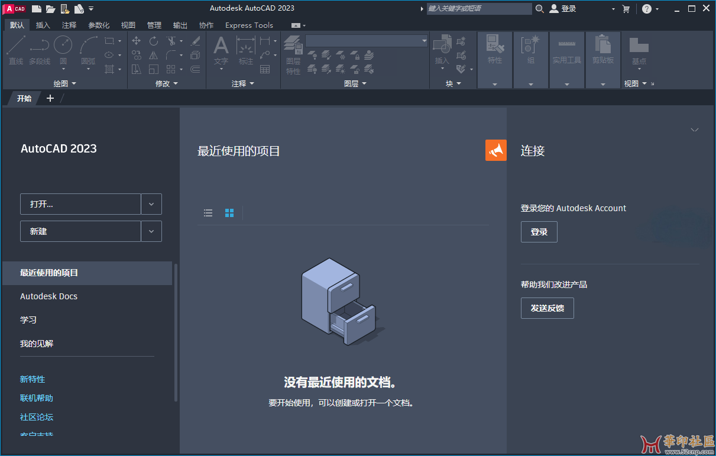Click the search magnifier icon
The image size is (716, 456).
pyautogui.click(x=539, y=9)
